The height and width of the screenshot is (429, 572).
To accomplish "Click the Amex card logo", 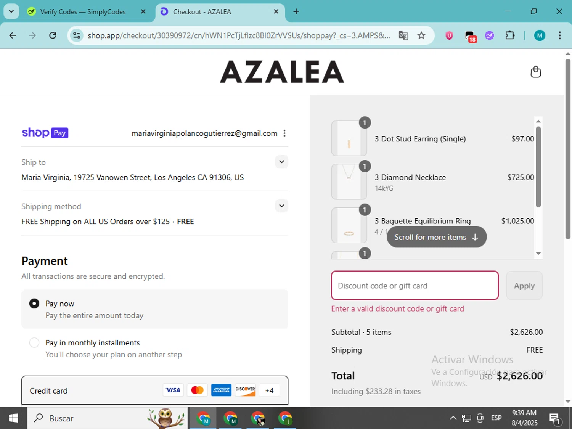I will 221,390.
